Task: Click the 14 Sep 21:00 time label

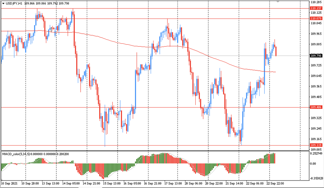Action: 91,183
